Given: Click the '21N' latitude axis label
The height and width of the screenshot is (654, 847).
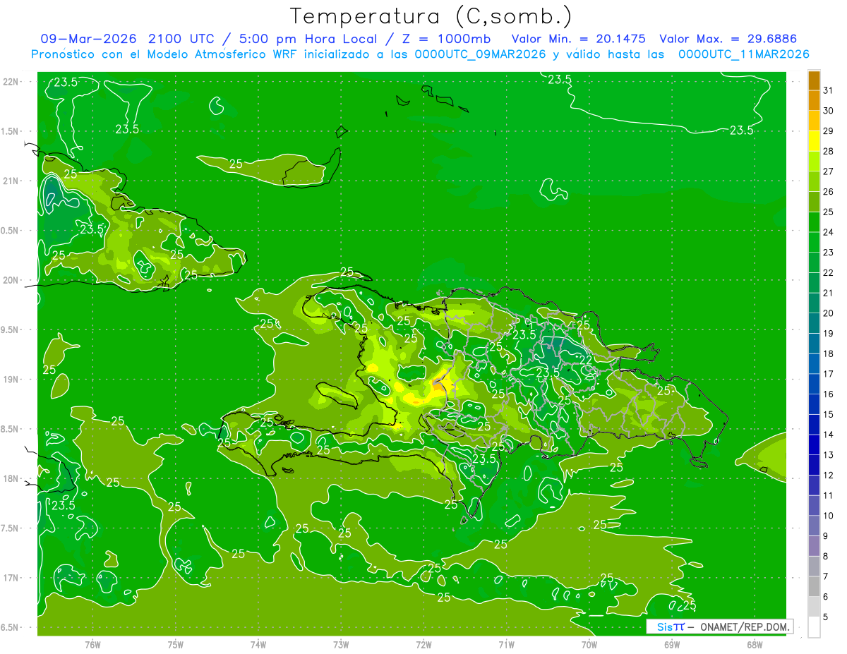Looking at the screenshot, I should click(11, 181).
